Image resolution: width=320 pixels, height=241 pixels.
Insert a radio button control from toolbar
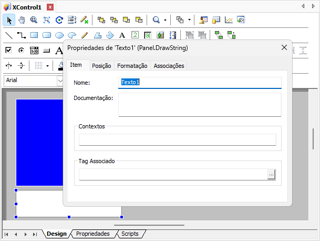[22, 51]
